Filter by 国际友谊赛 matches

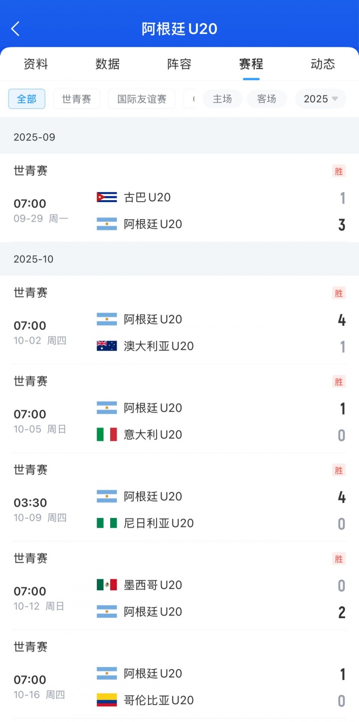pyautogui.click(x=142, y=99)
